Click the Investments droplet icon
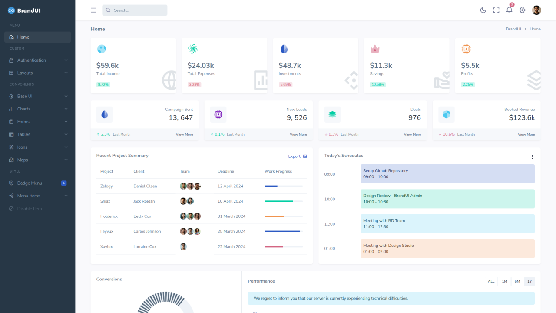This screenshot has height=313, width=556. (x=284, y=49)
